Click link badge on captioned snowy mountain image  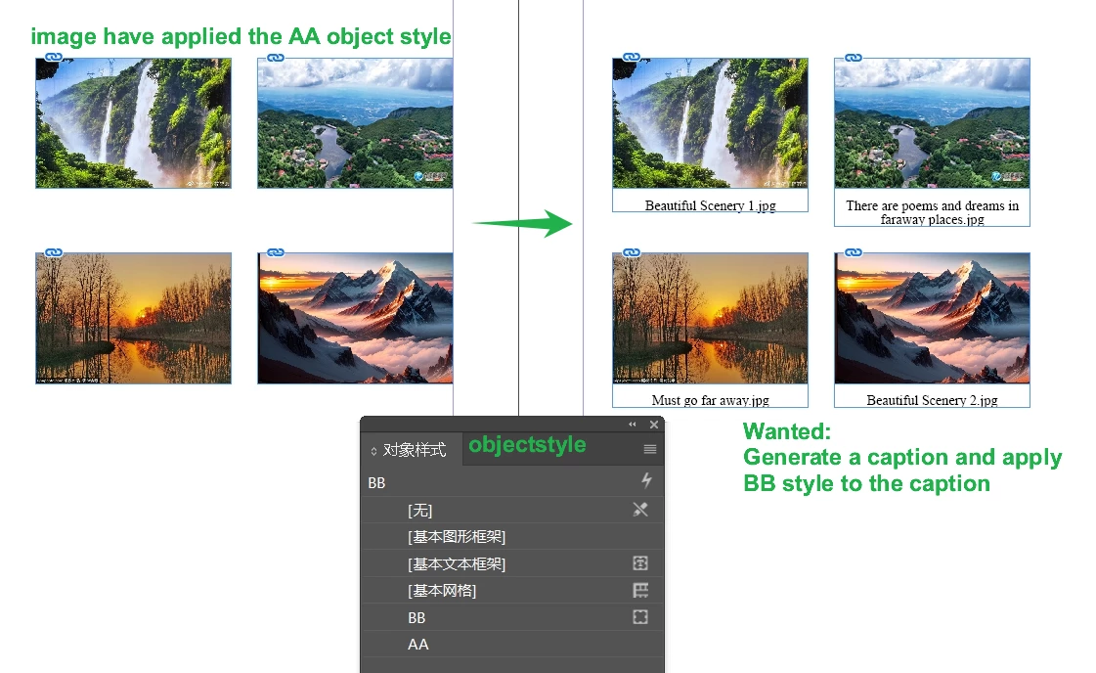click(x=853, y=252)
